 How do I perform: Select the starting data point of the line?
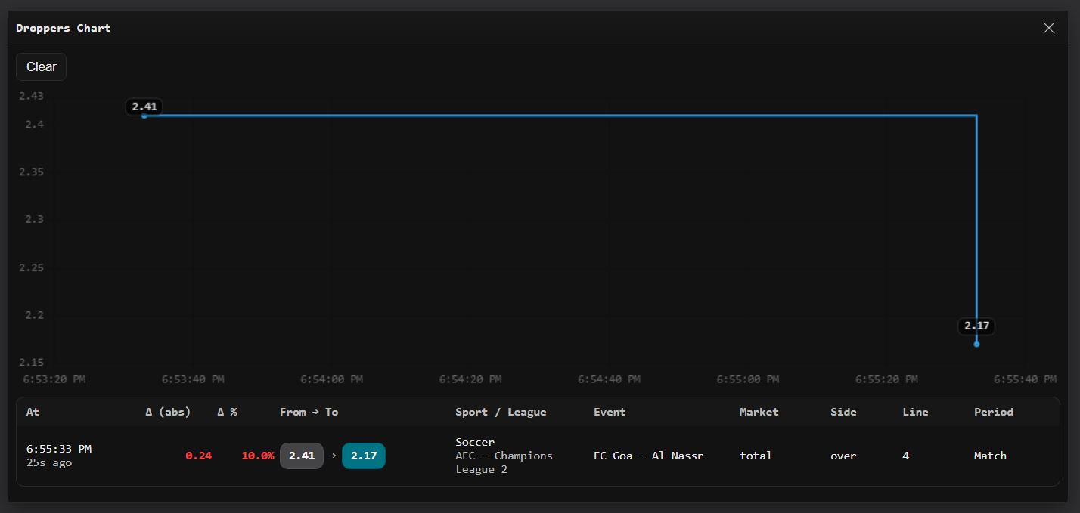pyautogui.click(x=144, y=117)
